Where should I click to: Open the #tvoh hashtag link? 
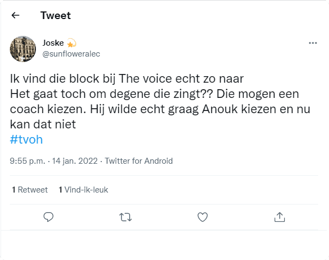pyautogui.click(x=26, y=139)
